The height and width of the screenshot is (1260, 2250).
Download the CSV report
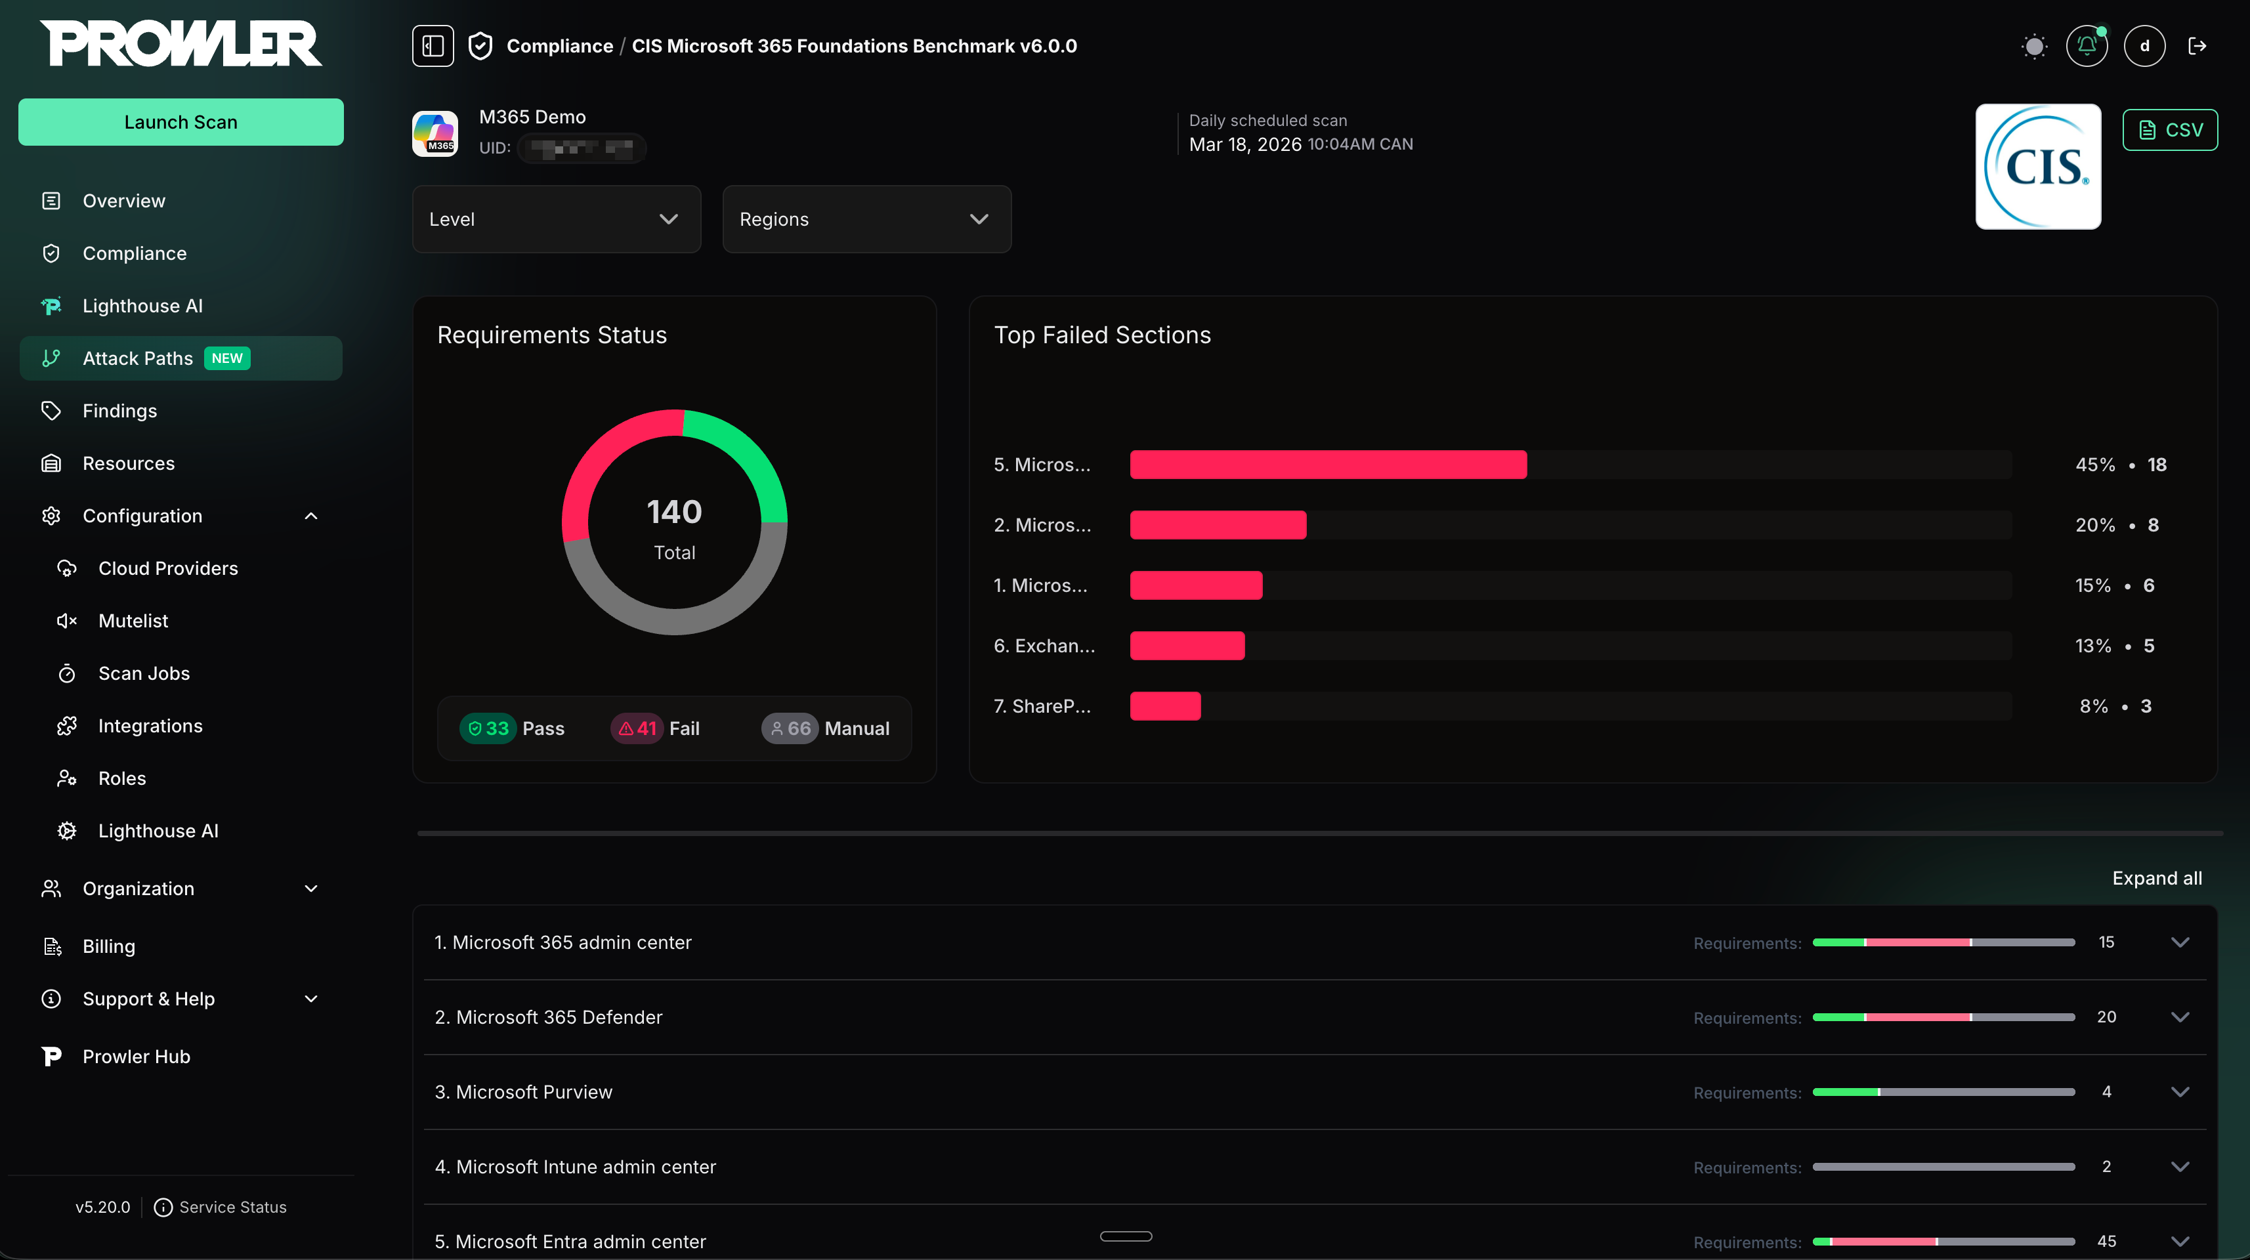click(2170, 130)
